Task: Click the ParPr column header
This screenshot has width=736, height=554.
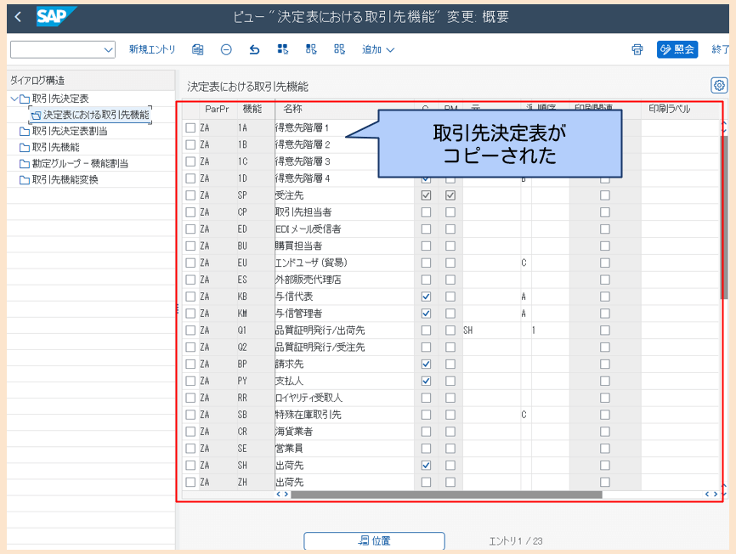Action: pyautogui.click(x=217, y=109)
